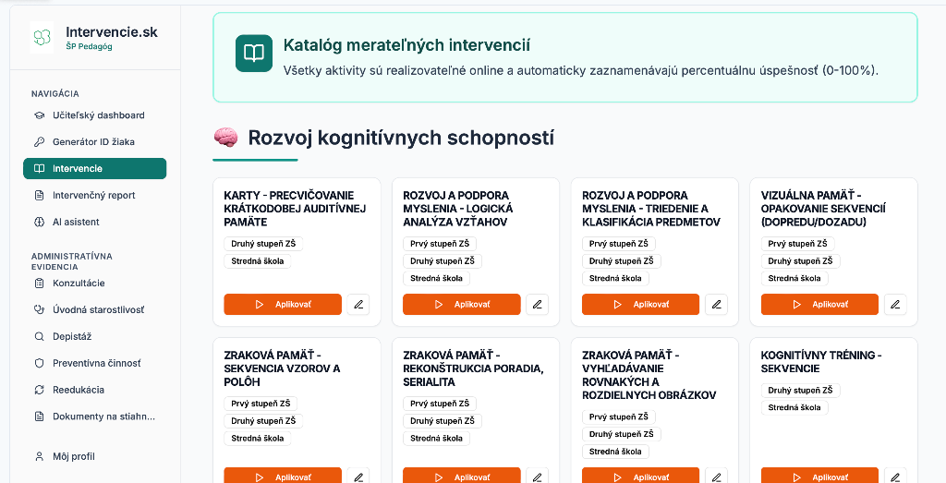
Task: Click the Rozvoj kognitívnych schopností heading
Action: click(x=401, y=138)
